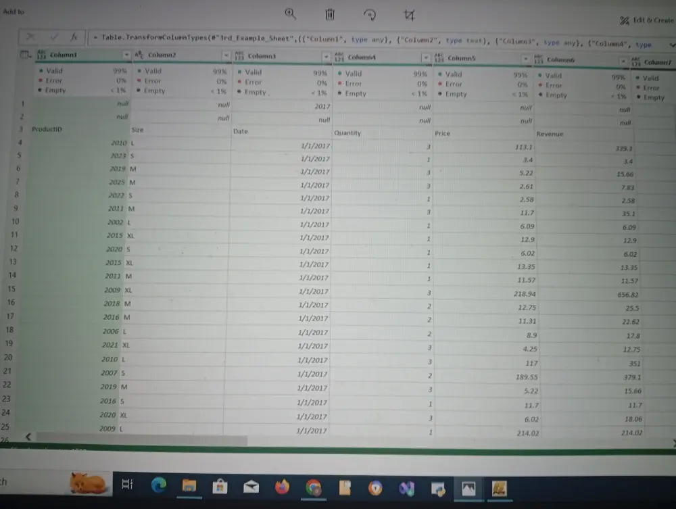Open Google Chrome from the taskbar

[314, 488]
